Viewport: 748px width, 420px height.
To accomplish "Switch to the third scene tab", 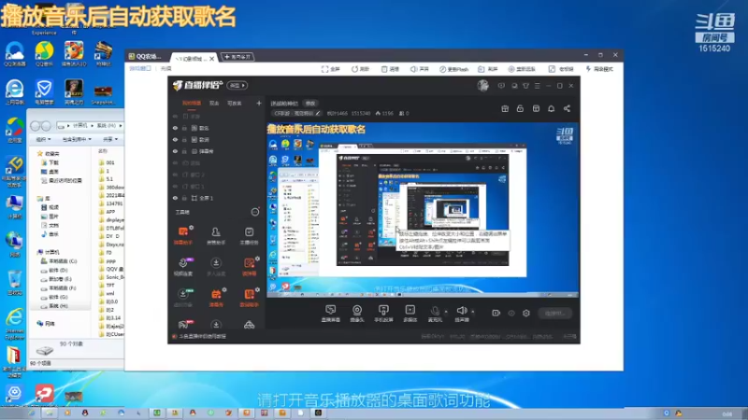I will pyautogui.click(x=235, y=104).
